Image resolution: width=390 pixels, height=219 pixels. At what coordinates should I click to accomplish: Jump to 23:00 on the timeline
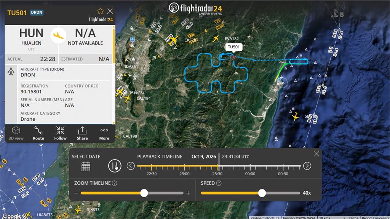tap(184, 174)
